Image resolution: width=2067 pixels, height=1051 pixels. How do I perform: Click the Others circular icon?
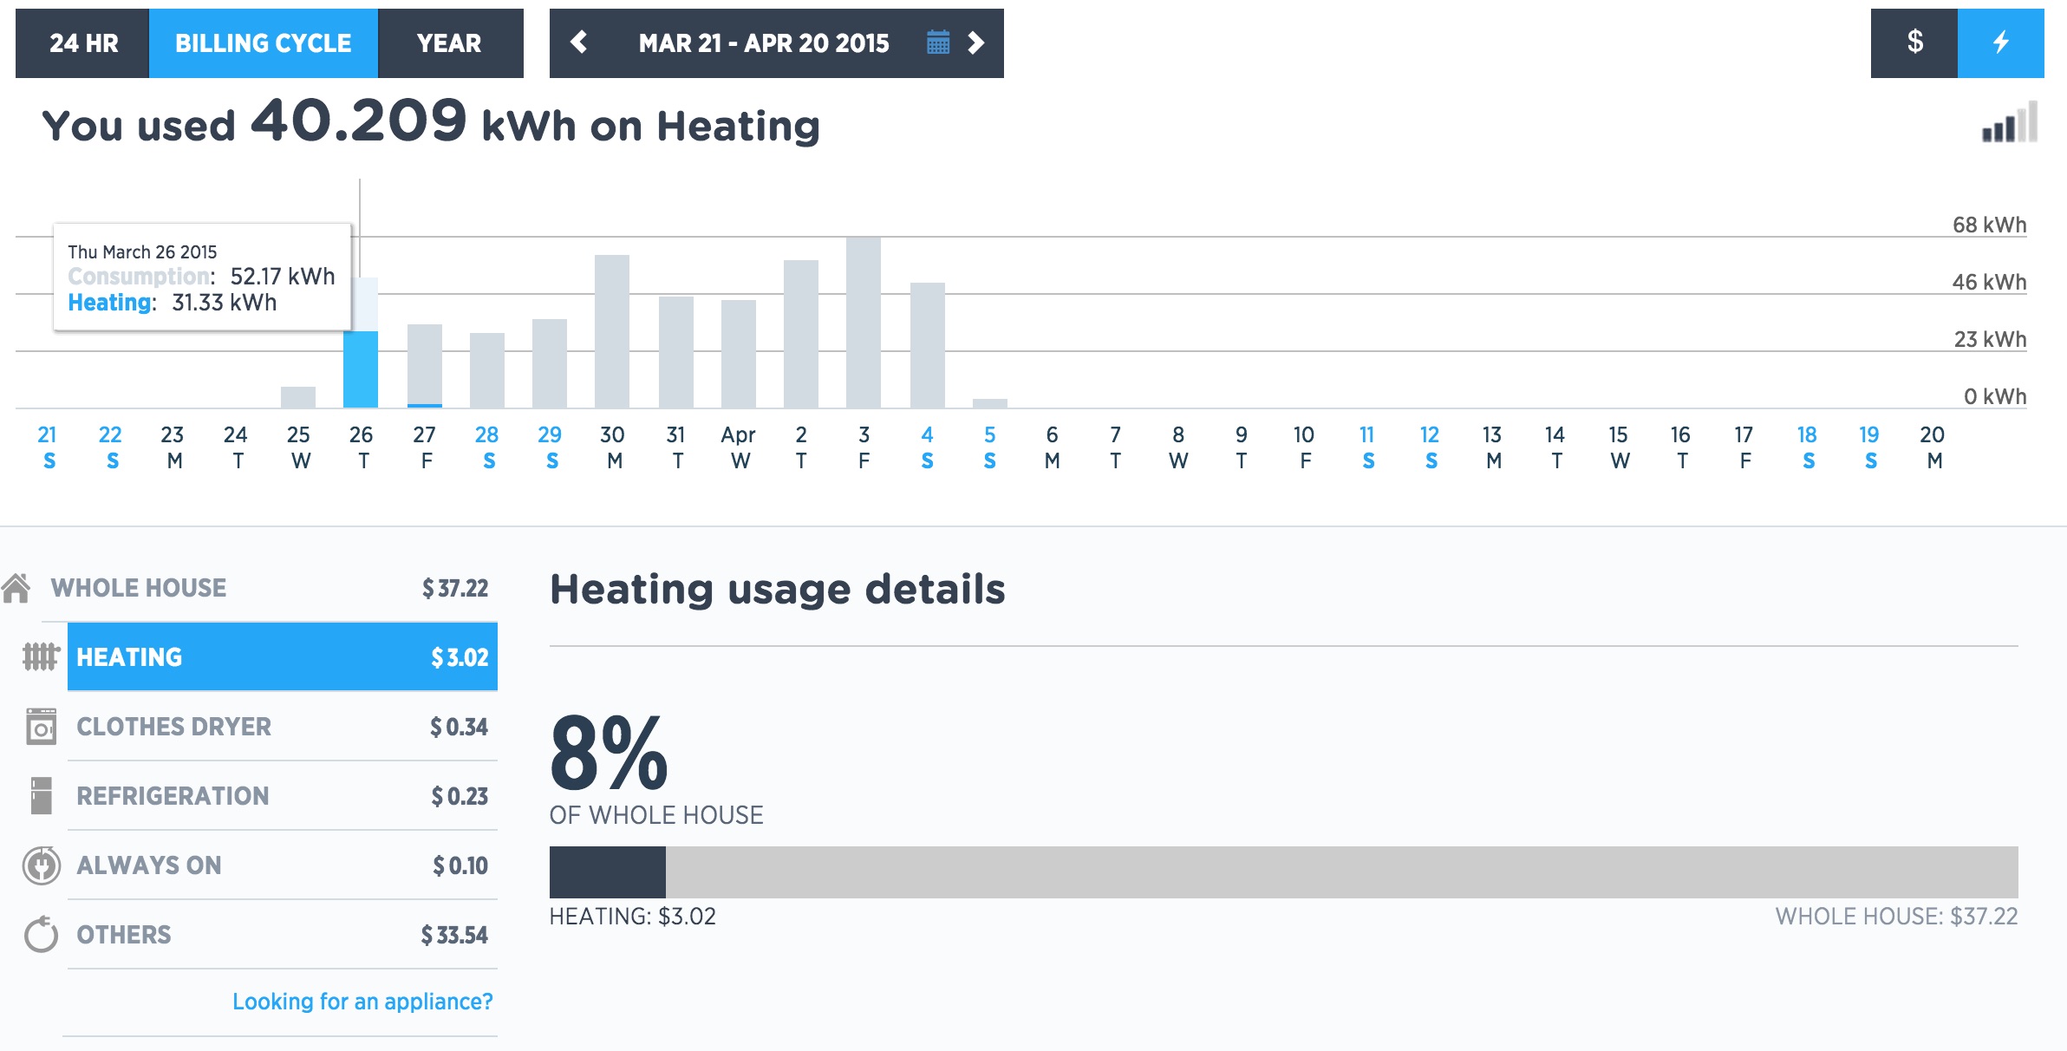(41, 935)
